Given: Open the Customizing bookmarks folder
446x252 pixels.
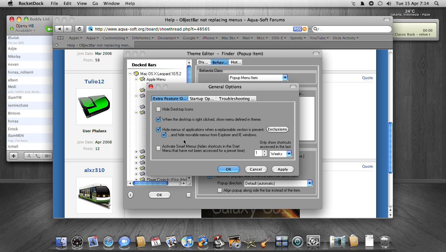Looking at the screenshot, I should (116, 38).
